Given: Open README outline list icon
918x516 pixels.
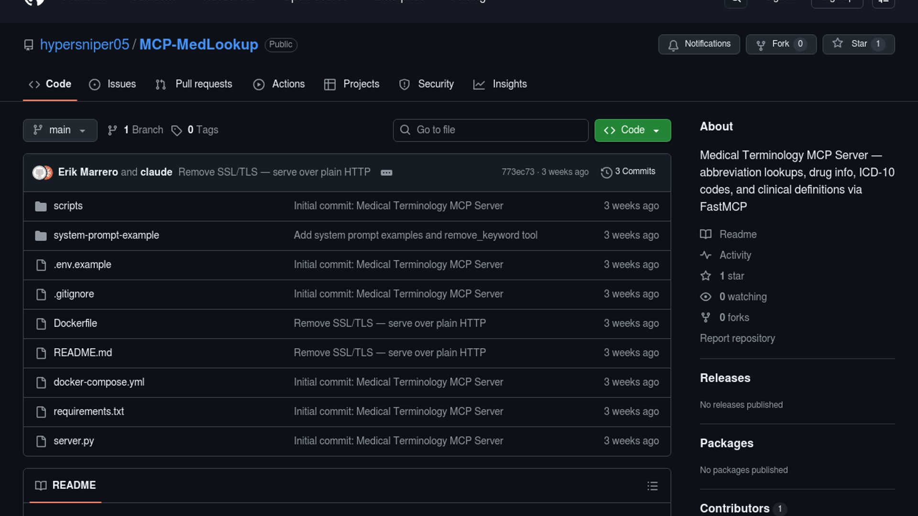Looking at the screenshot, I should [652, 486].
